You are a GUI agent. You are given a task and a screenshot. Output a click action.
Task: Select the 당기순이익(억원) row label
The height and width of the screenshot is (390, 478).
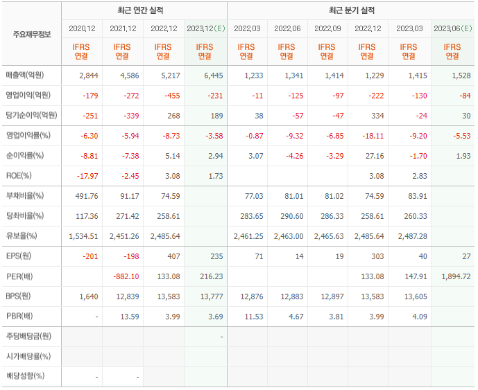tap(32, 116)
